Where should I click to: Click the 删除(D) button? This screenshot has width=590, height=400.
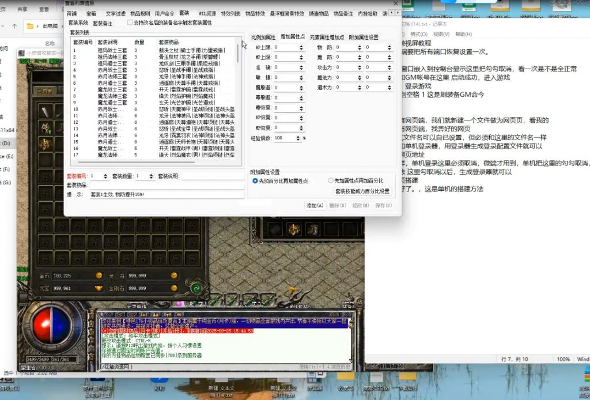point(338,205)
